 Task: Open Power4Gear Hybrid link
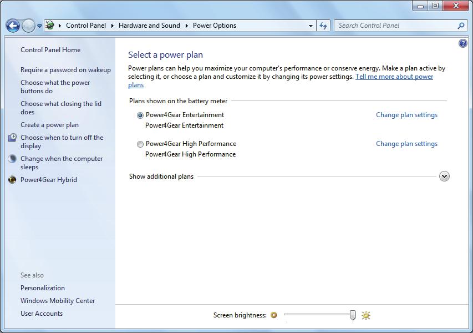49,180
